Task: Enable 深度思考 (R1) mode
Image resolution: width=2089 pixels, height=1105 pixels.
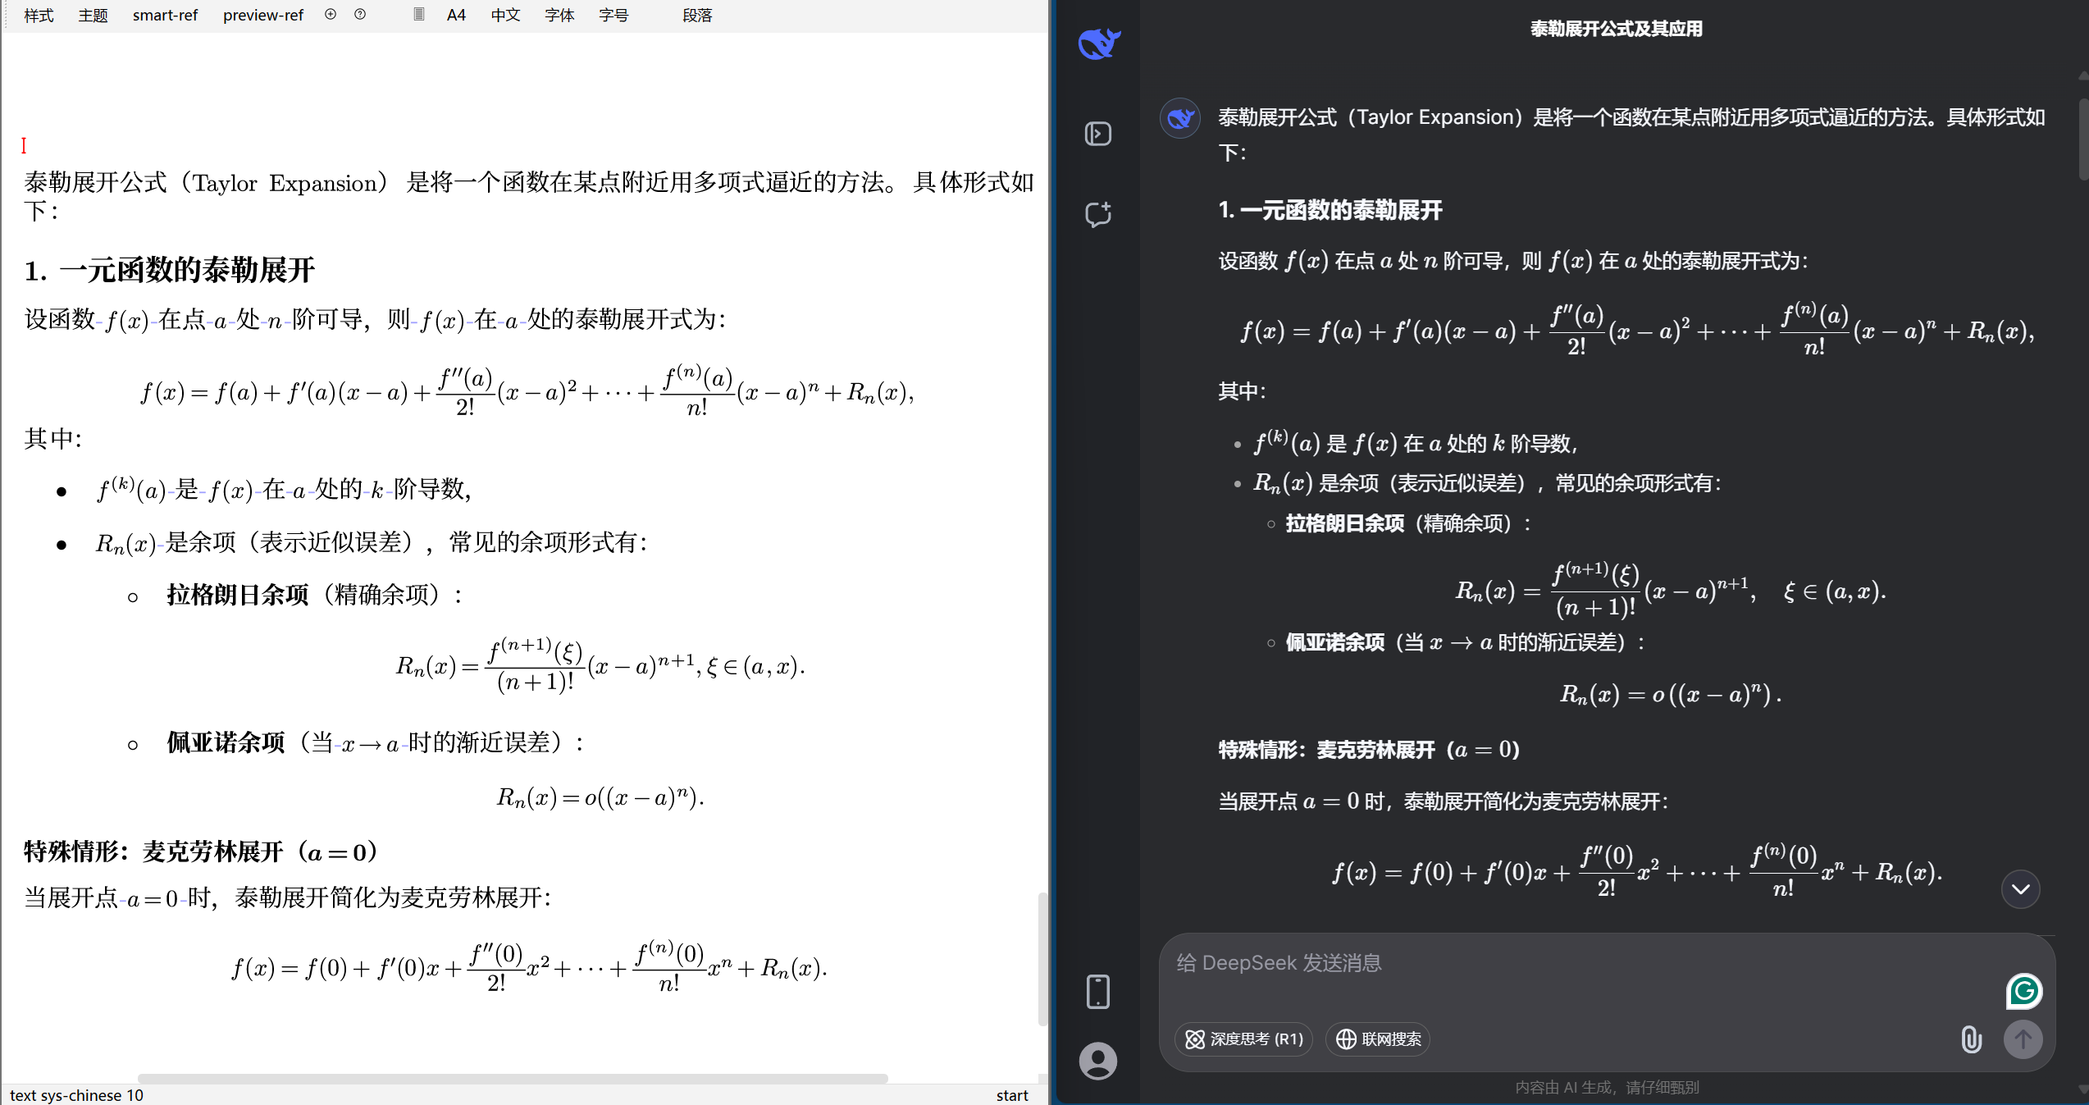Action: [x=1243, y=1039]
